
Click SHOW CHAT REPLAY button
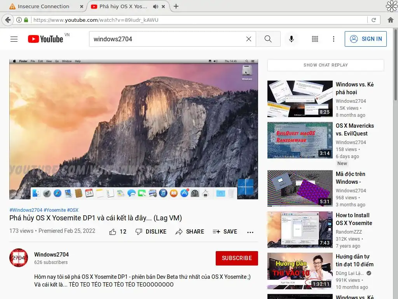pos(326,65)
